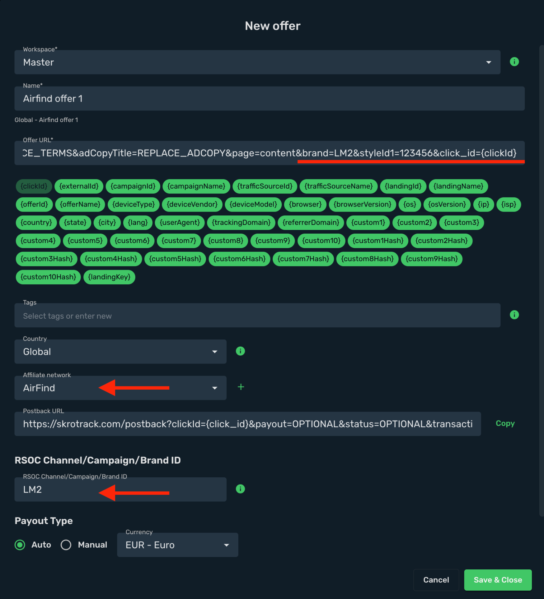This screenshot has height=599, width=544.
Task: Insert the {custom10} token
Action: click(321, 240)
